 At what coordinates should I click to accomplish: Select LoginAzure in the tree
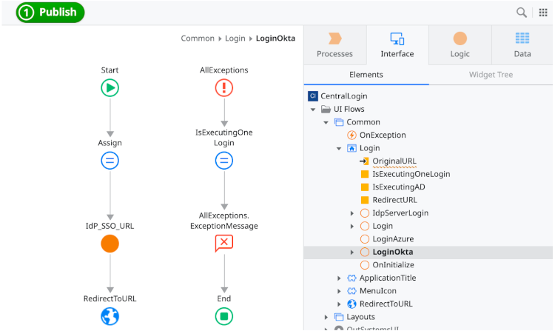coord(393,239)
